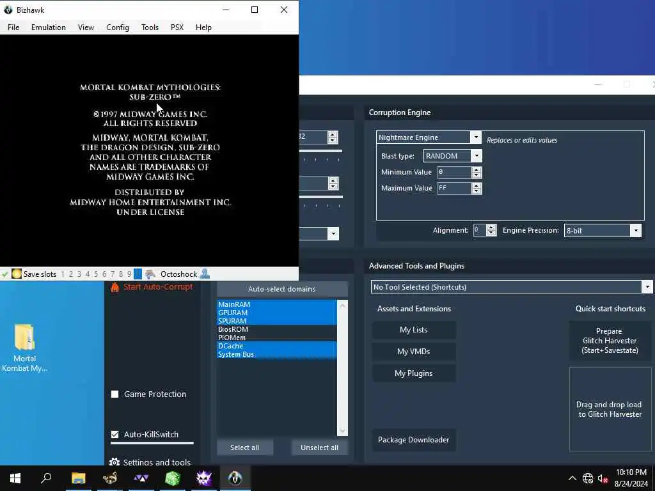Open the raccoon app on the taskbar
The image size is (655, 491).
pos(109,478)
